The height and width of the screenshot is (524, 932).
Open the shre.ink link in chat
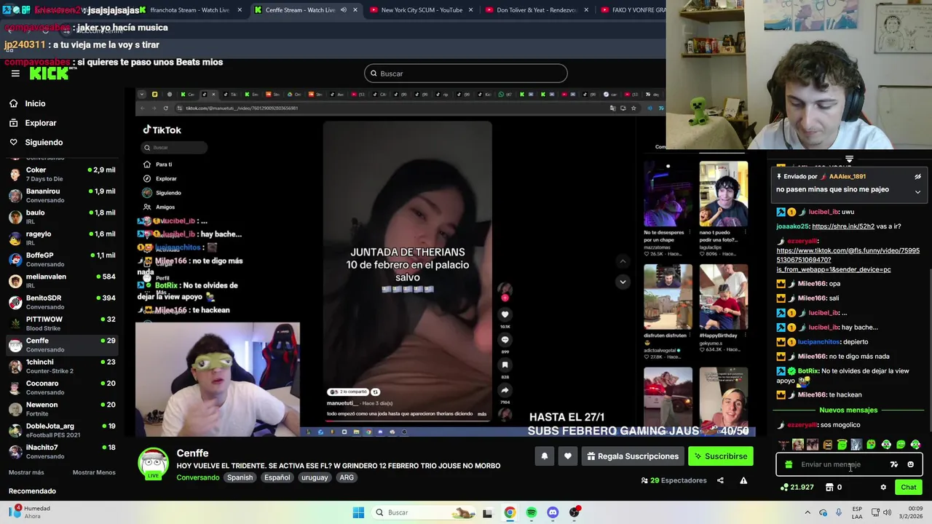pos(845,226)
